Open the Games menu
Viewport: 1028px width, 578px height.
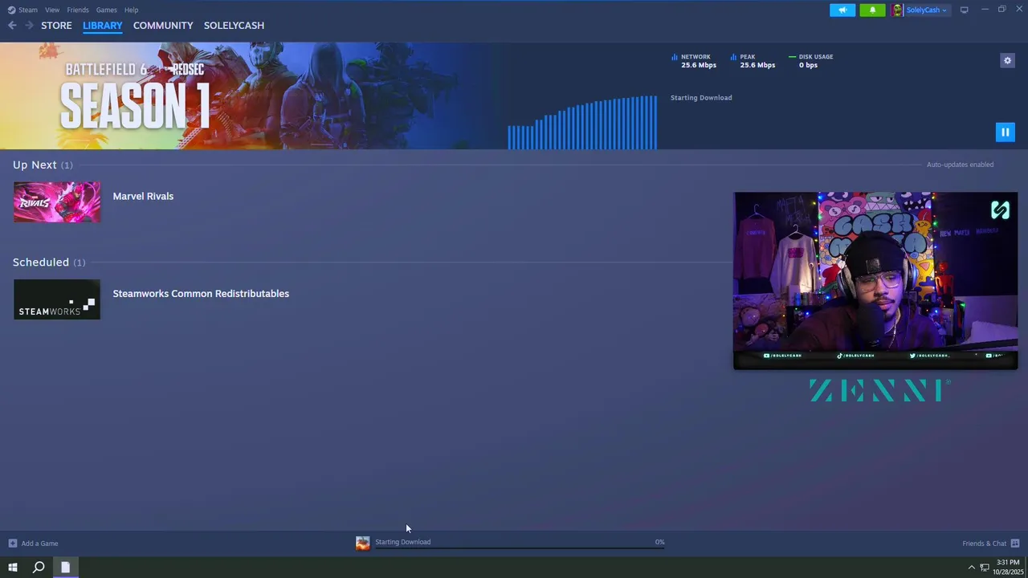[x=106, y=10]
